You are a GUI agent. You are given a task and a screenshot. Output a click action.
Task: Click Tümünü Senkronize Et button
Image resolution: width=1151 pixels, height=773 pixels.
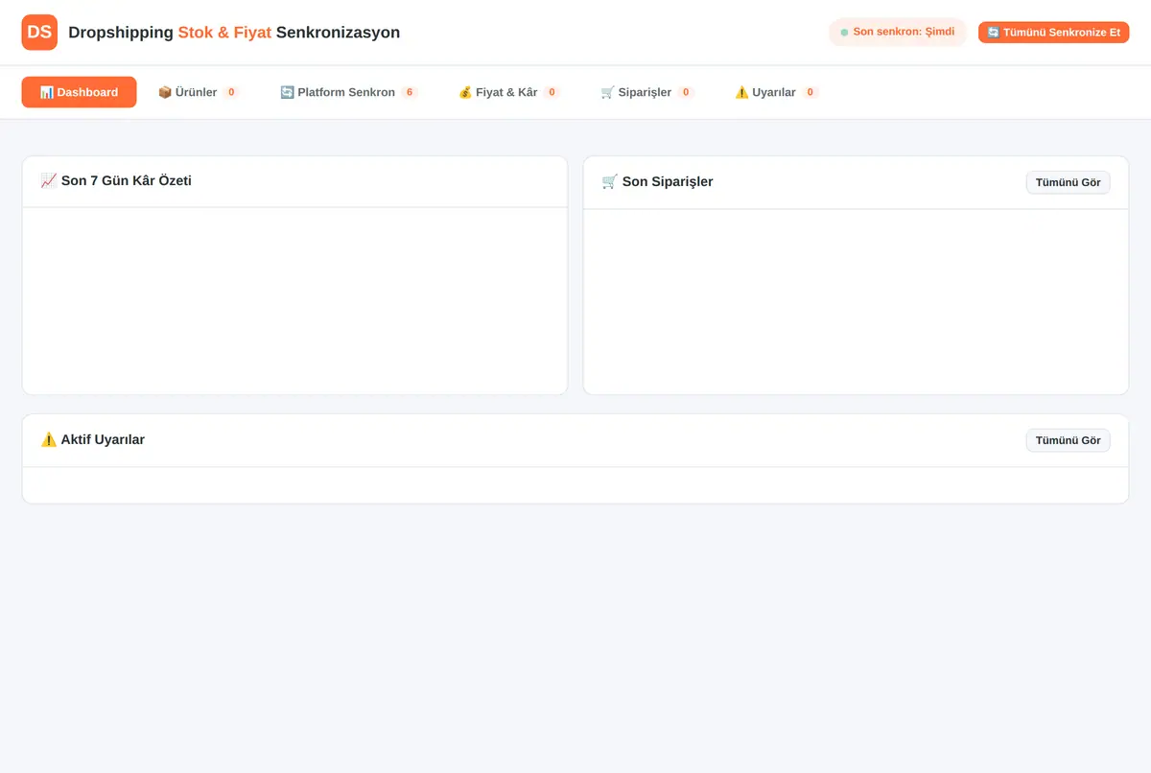click(x=1053, y=33)
